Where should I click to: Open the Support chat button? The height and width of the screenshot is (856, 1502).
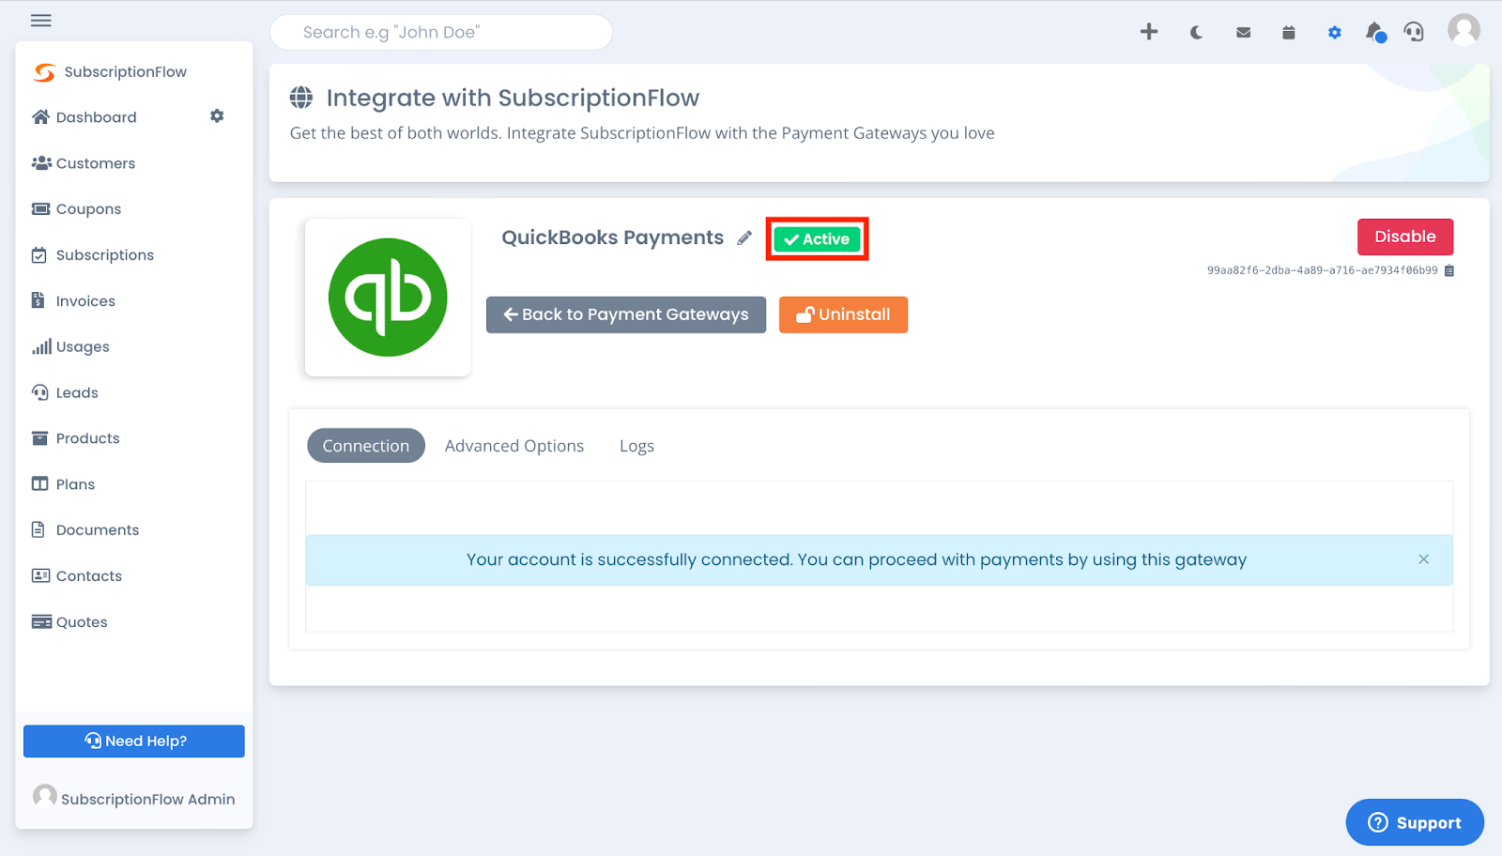[x=1415, y=822]
